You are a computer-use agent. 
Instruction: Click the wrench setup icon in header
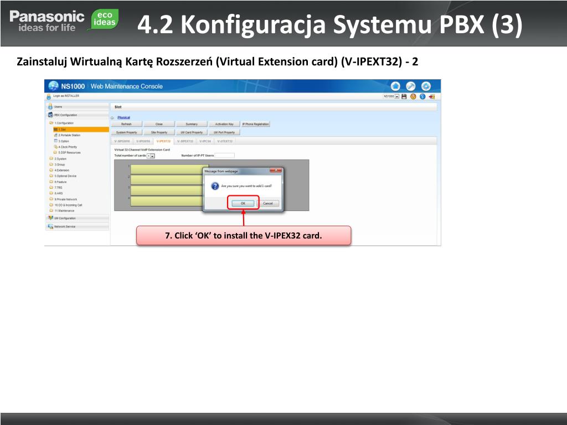411,86
